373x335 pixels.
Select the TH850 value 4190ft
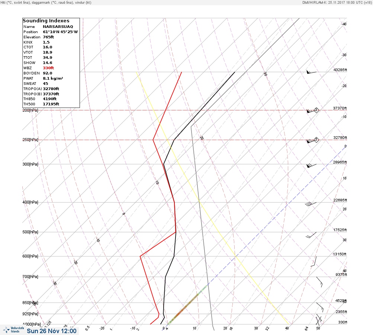[x=49, y=99]
